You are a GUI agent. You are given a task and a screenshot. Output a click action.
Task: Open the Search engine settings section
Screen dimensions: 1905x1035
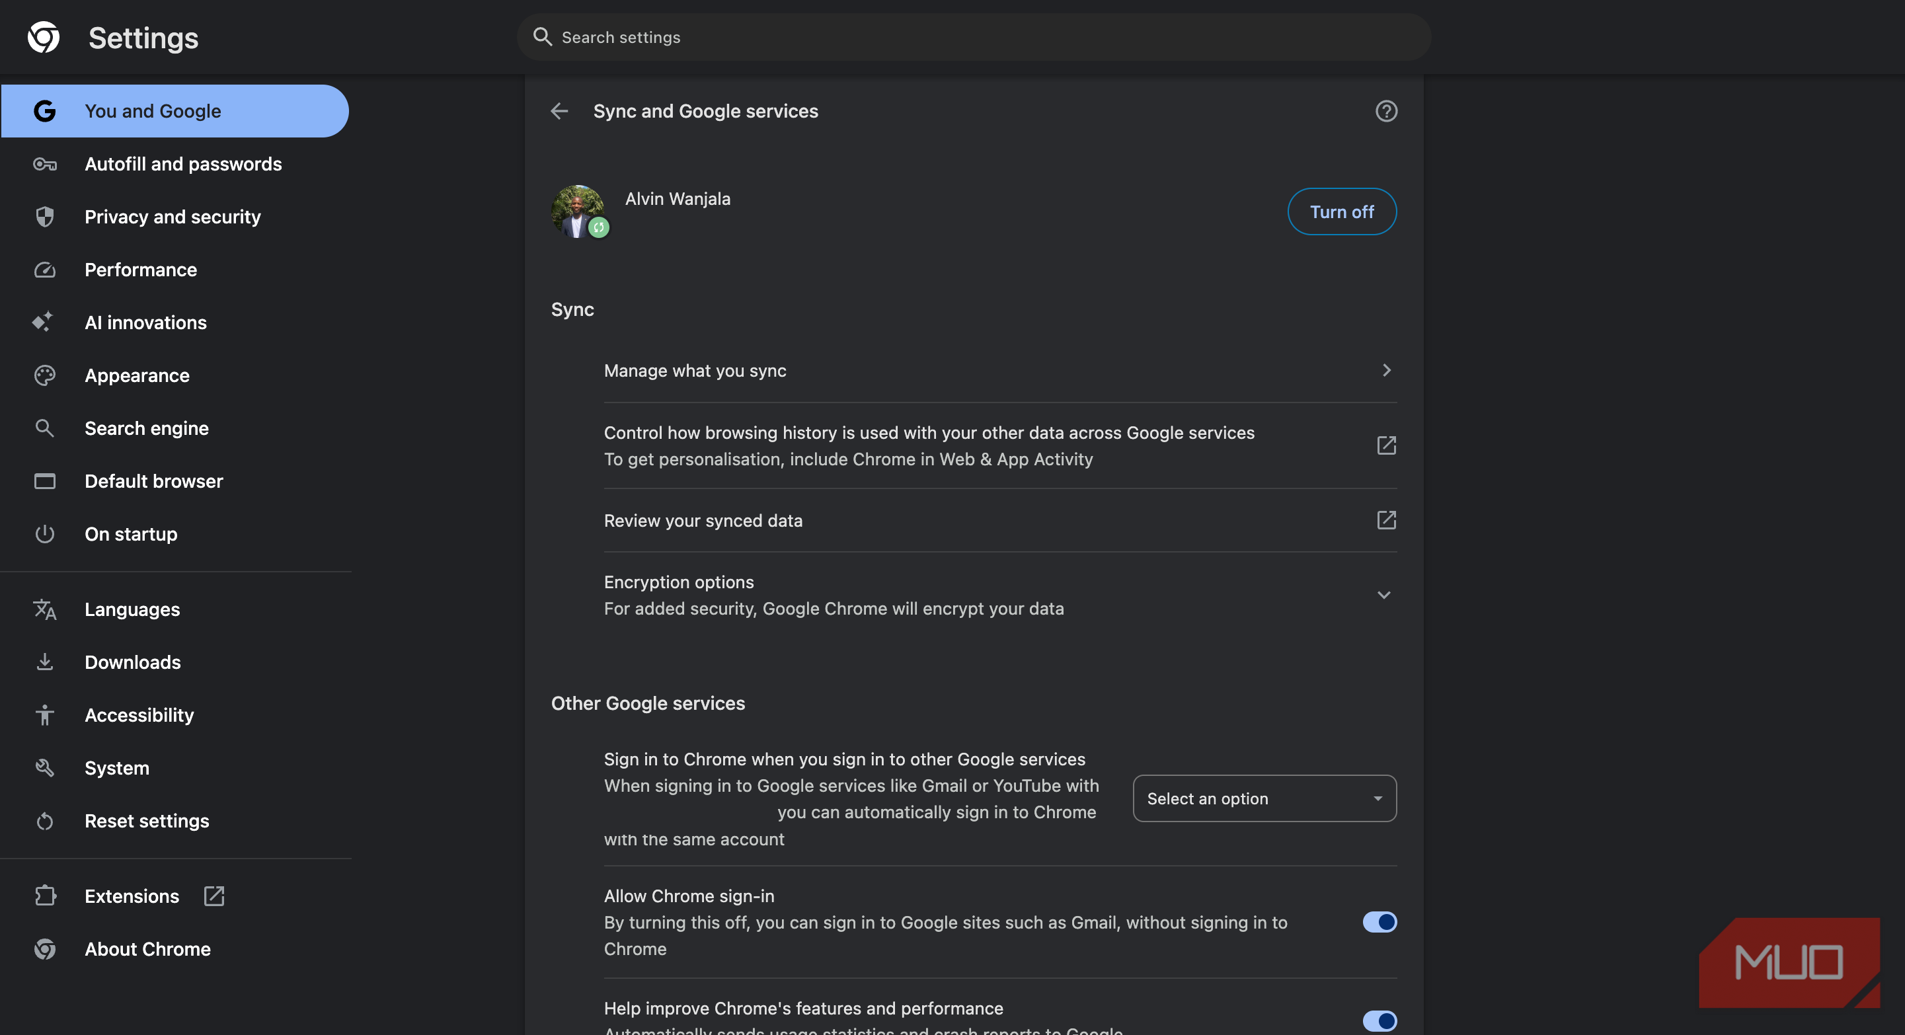(x=147, y=428)
